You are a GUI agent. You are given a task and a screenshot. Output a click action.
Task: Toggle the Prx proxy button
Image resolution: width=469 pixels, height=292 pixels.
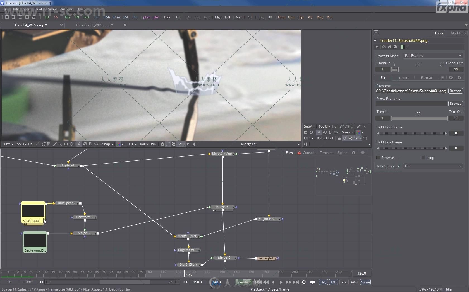pos(344,282)
